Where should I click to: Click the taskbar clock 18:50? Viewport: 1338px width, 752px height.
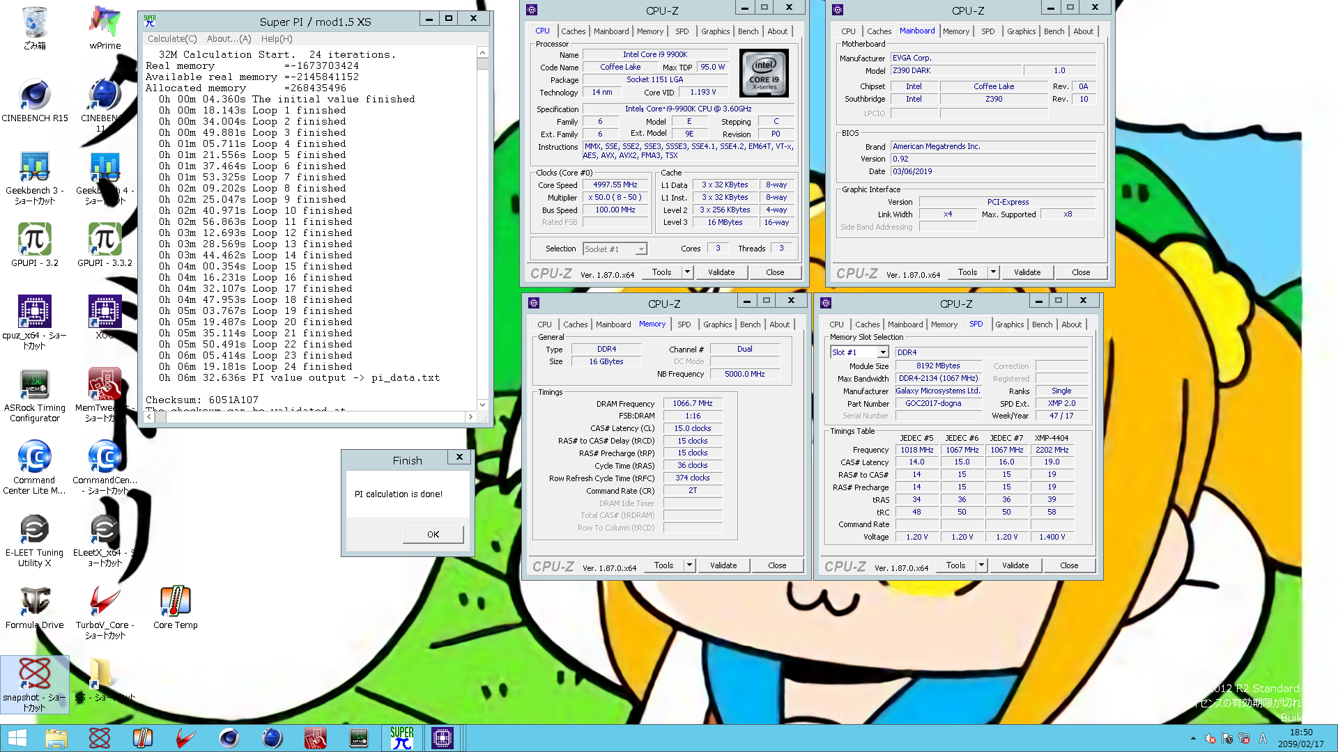[x=1301, y=733]
